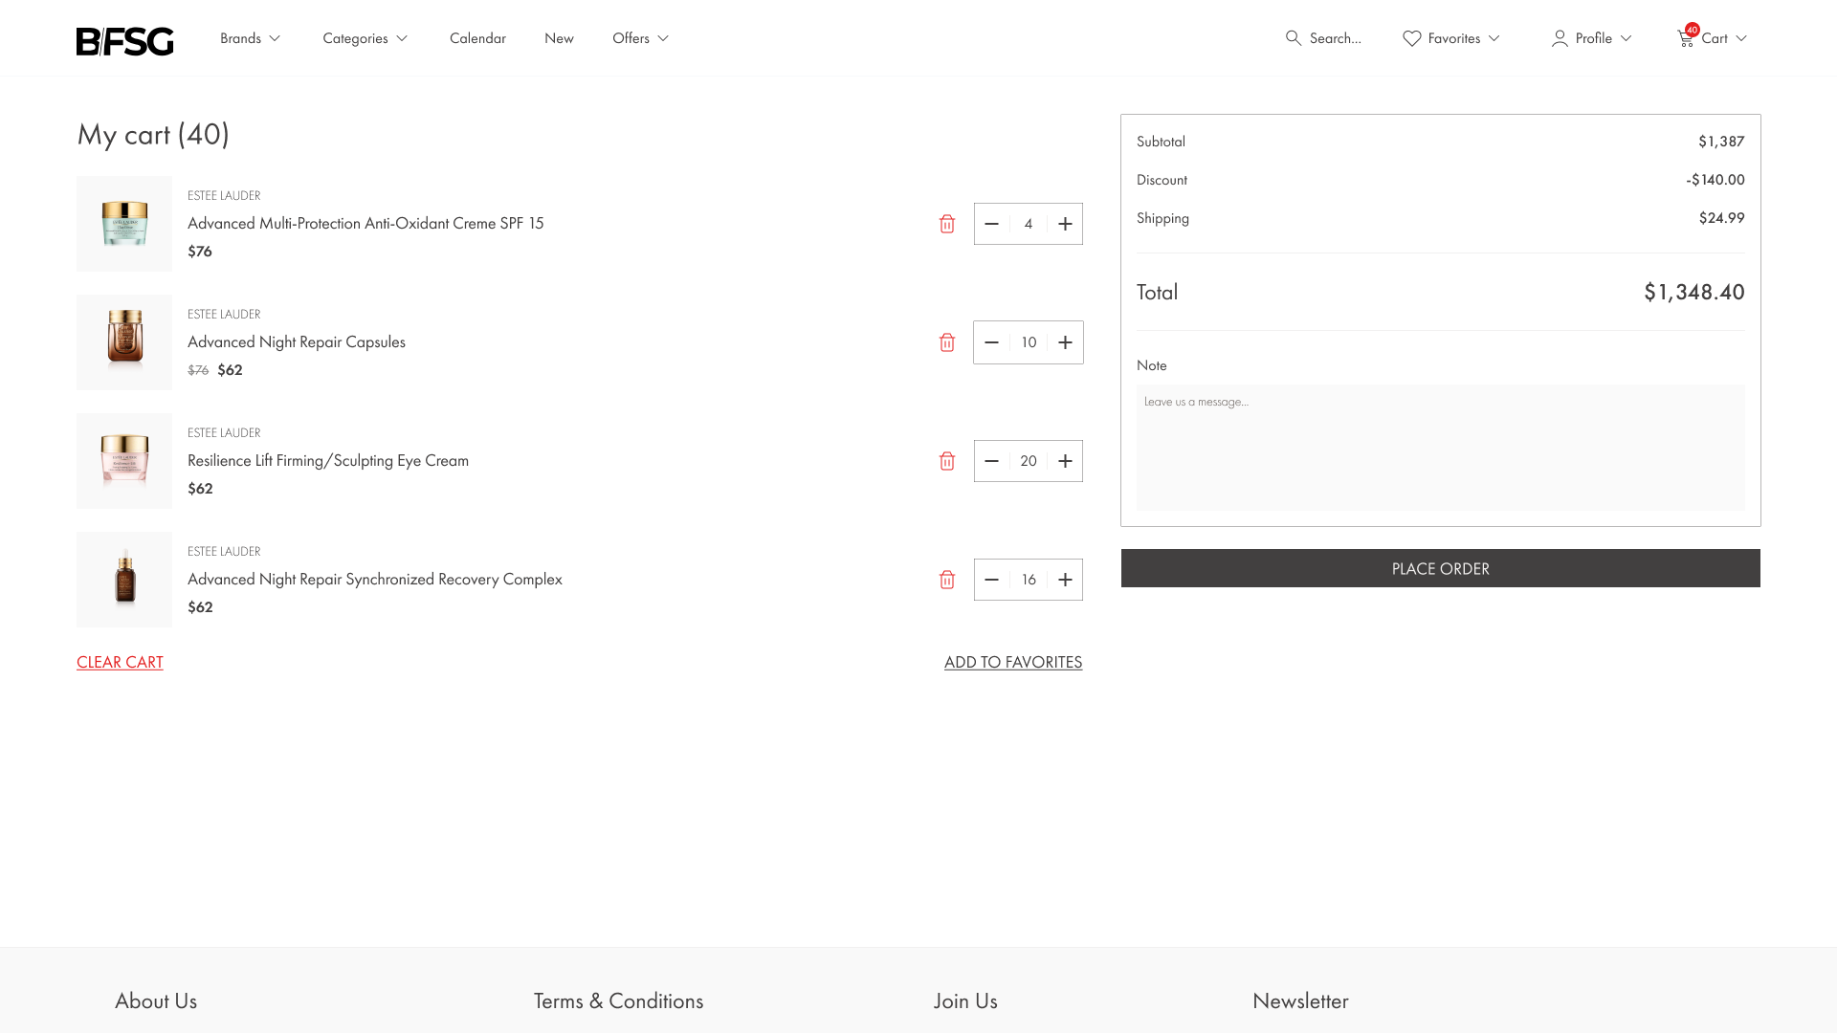1837x1033 pixels.
Task: Click the cart icon with 40 badge
Action: coord(1687,36)
